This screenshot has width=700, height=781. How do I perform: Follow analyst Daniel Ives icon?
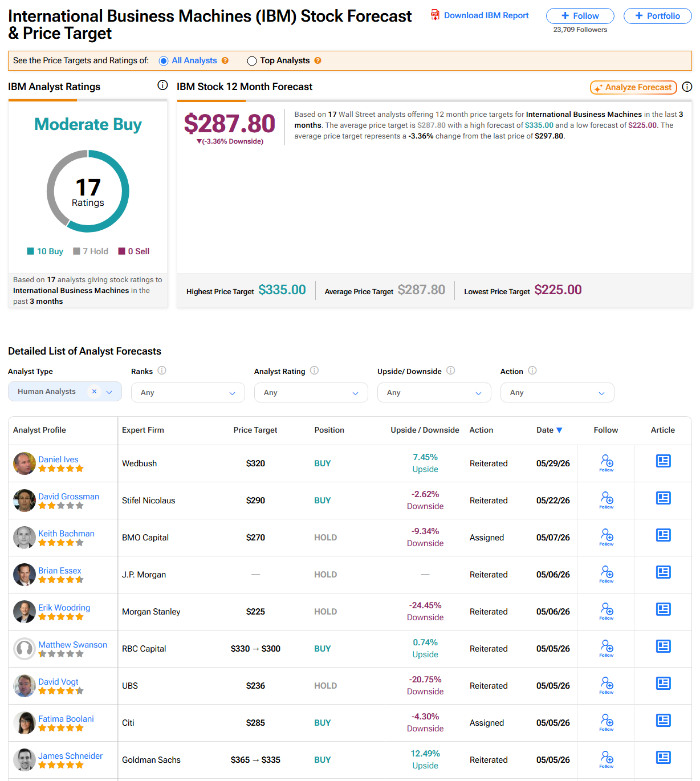pos(607,463)
